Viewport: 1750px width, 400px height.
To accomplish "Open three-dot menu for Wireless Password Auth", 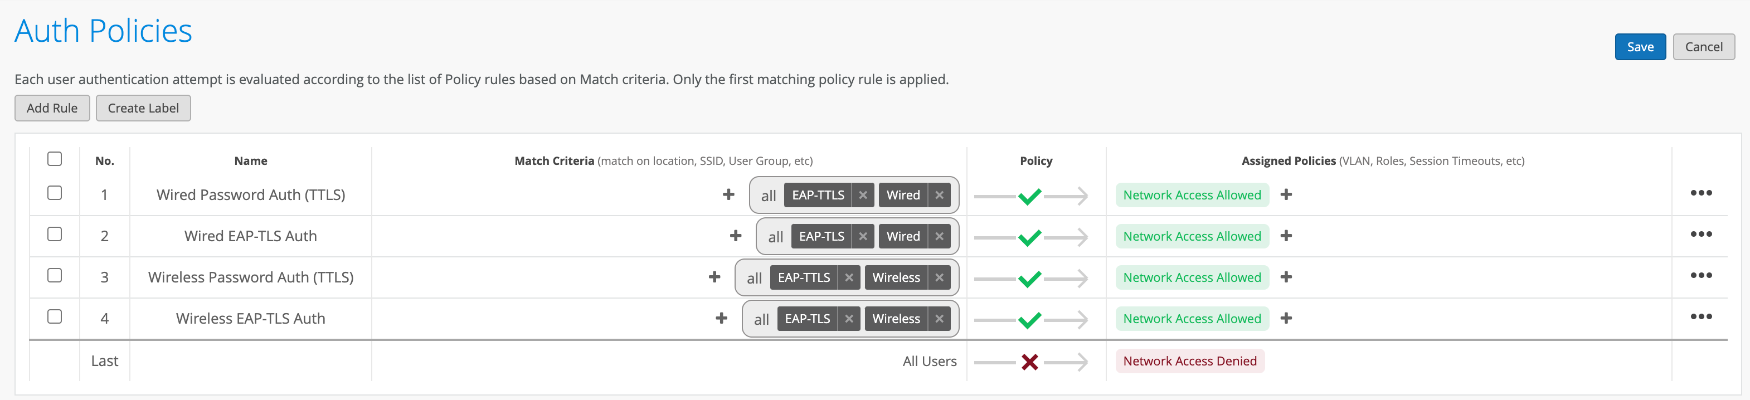I will pyautogui.click(x=1700, y=276).
